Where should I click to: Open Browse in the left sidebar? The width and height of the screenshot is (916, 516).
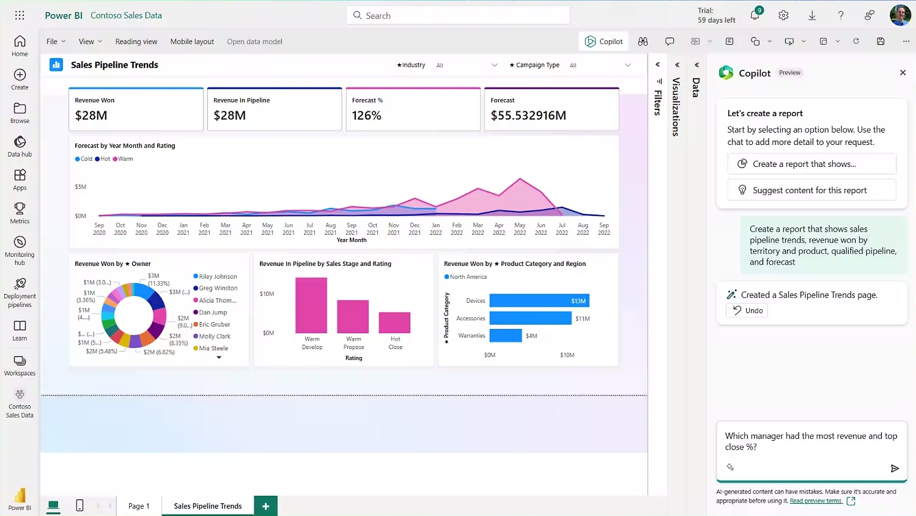pyautogui.click(x=20, y=113)
